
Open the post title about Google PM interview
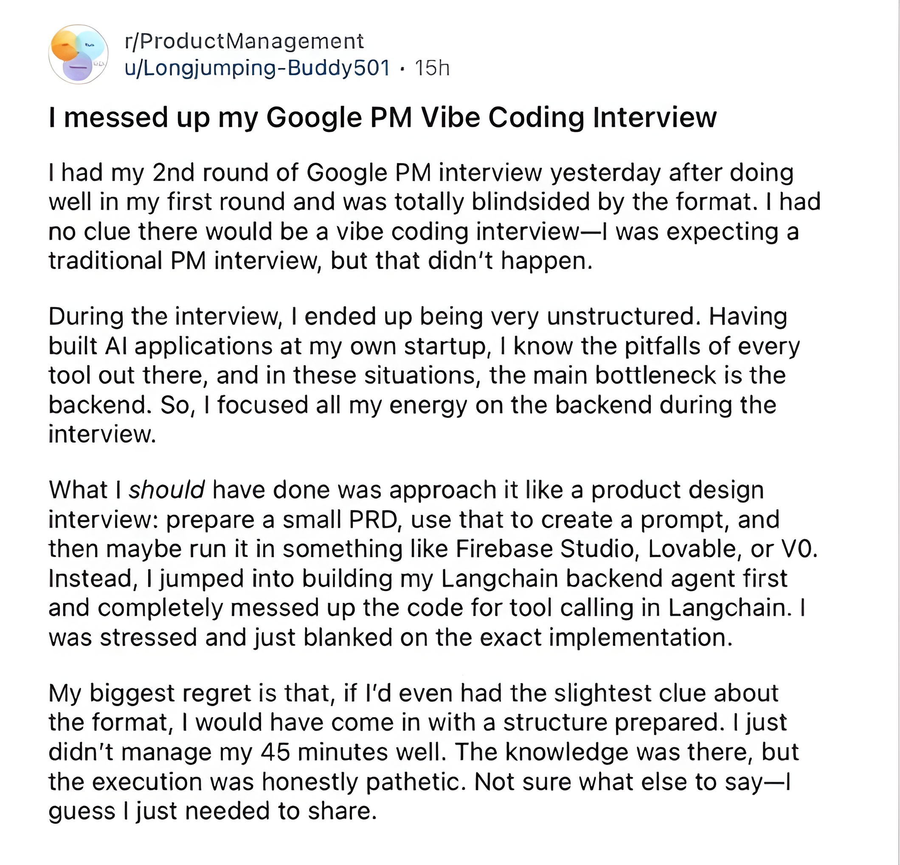click(x=382, y=117)
